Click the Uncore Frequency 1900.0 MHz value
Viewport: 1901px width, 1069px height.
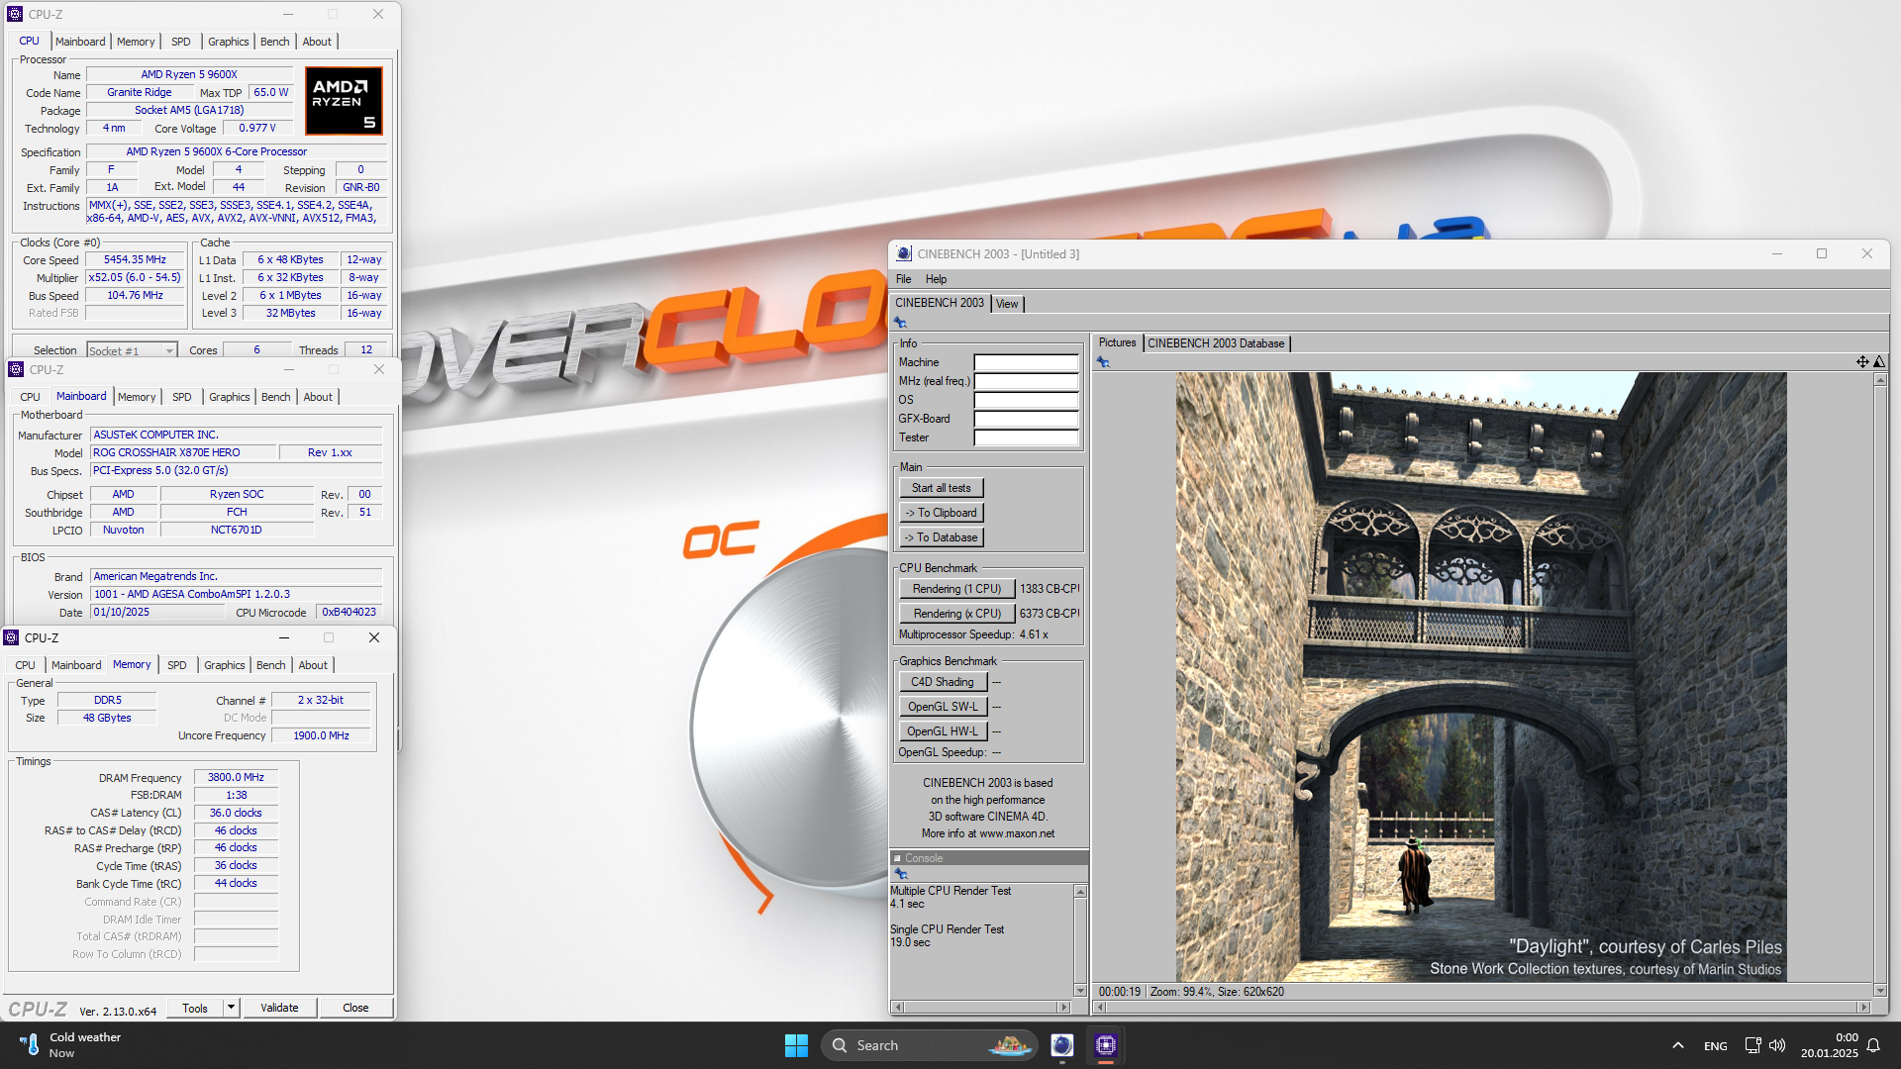[x=321, y=735]
